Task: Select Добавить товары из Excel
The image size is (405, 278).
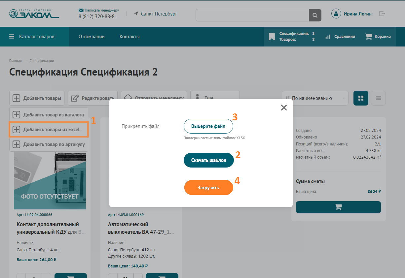Action: point(49,130)
